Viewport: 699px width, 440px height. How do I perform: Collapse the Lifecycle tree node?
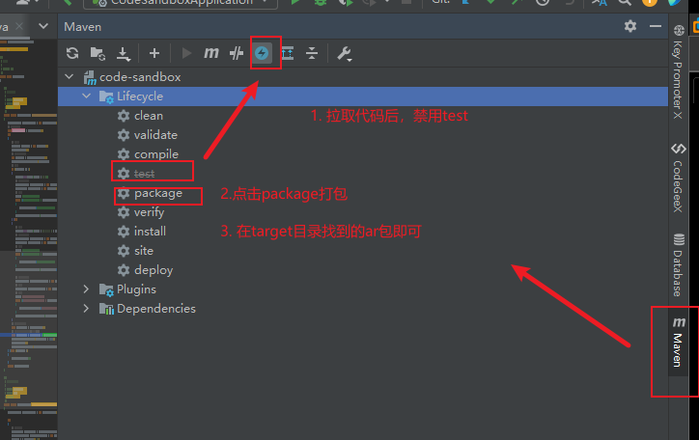(x=87, y=96)
